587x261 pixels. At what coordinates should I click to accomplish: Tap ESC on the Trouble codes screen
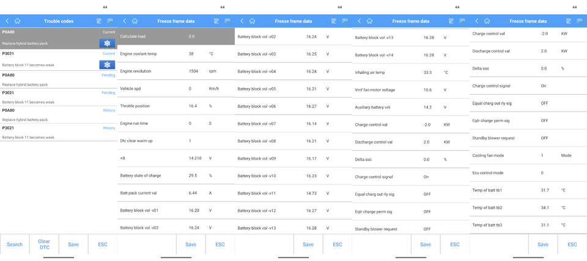click(103, 244)
